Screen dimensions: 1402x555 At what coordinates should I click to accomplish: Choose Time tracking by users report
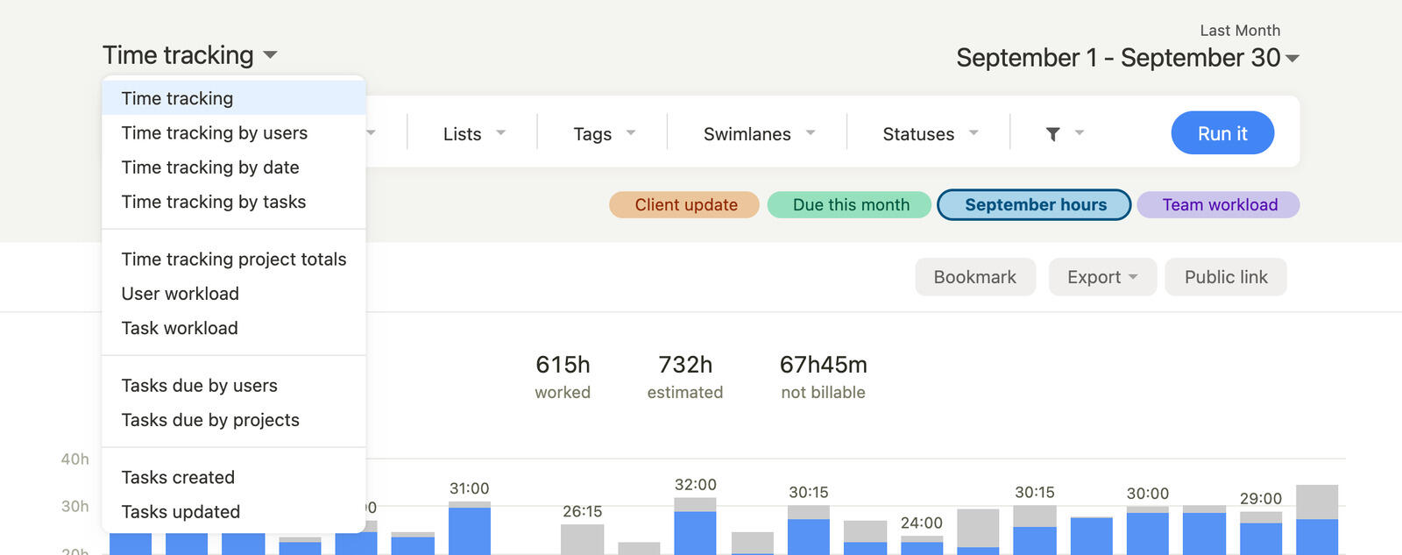(233, 132)
